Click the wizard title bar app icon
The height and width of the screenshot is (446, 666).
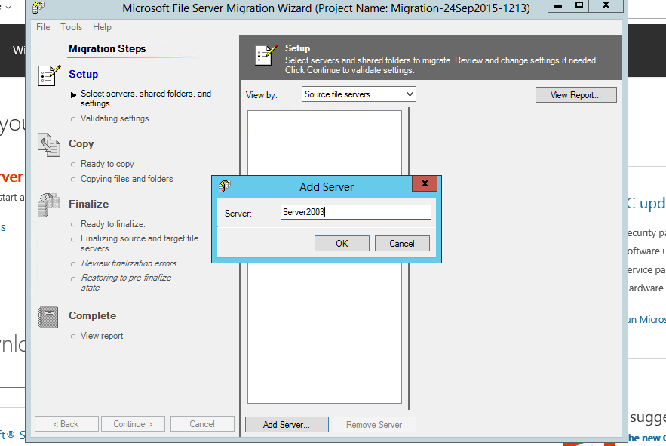(38, 8)
